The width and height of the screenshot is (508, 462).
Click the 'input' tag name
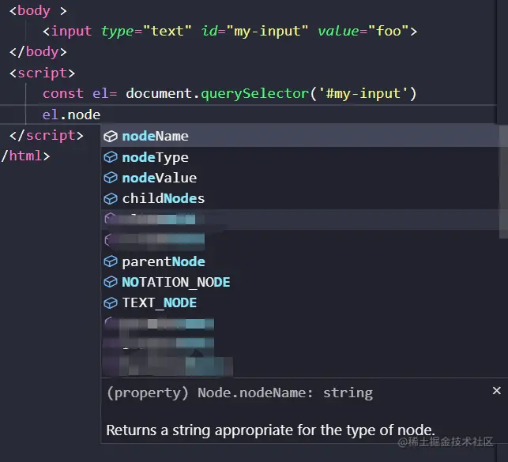click(x=72, y=32)
